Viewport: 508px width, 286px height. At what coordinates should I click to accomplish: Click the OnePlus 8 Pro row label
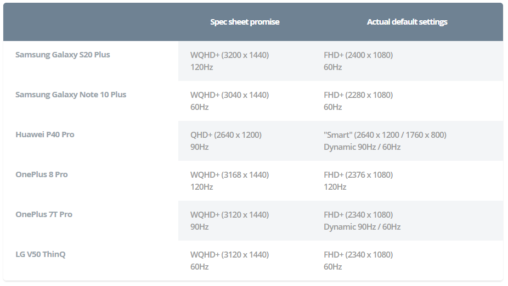42,174
